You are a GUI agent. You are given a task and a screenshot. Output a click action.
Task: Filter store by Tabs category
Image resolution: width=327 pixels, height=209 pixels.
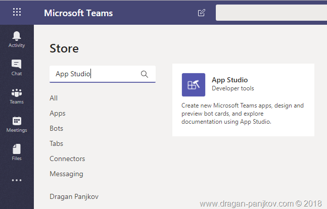click(x=57, y=143)
